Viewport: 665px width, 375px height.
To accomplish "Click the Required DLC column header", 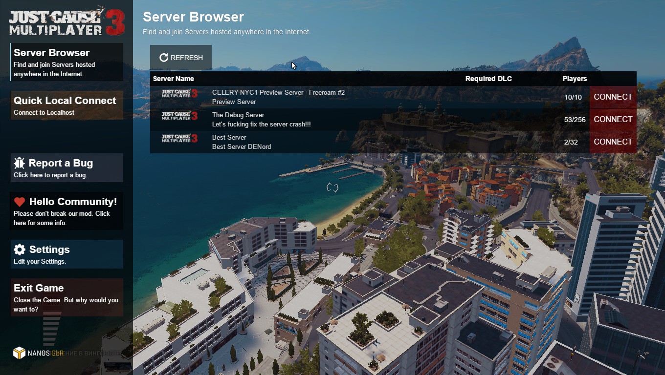I will click(x=488, y=79).
